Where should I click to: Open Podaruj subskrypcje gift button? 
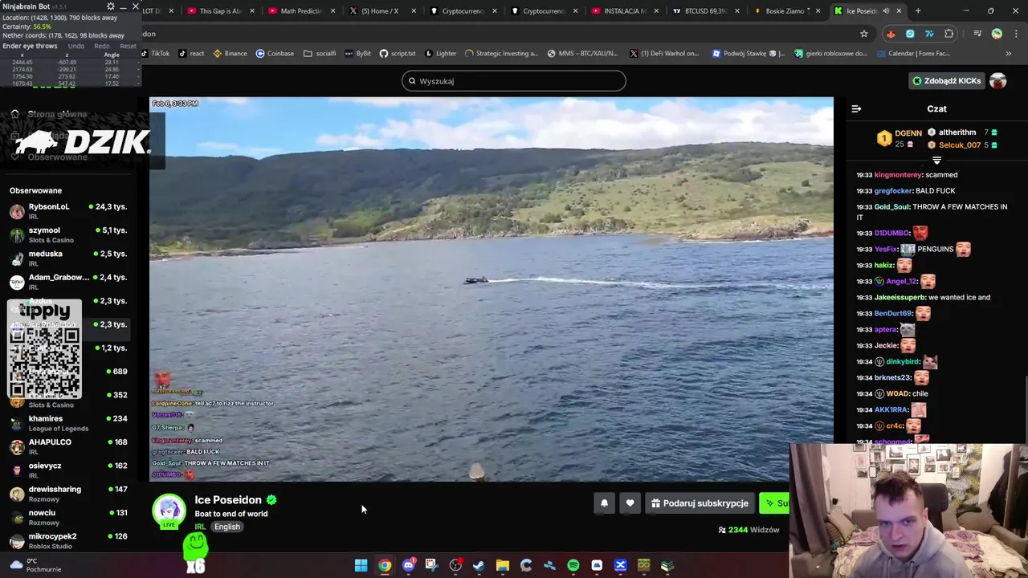(700, 503)
